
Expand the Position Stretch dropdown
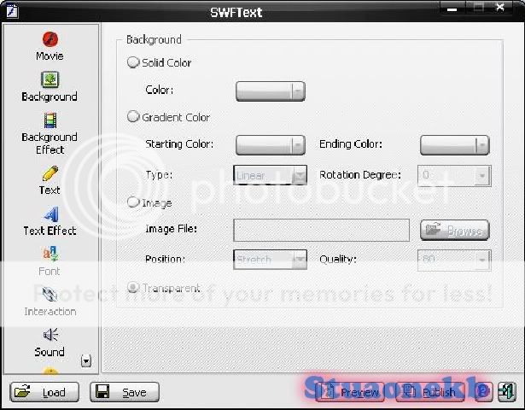click(x=300, y=260)
